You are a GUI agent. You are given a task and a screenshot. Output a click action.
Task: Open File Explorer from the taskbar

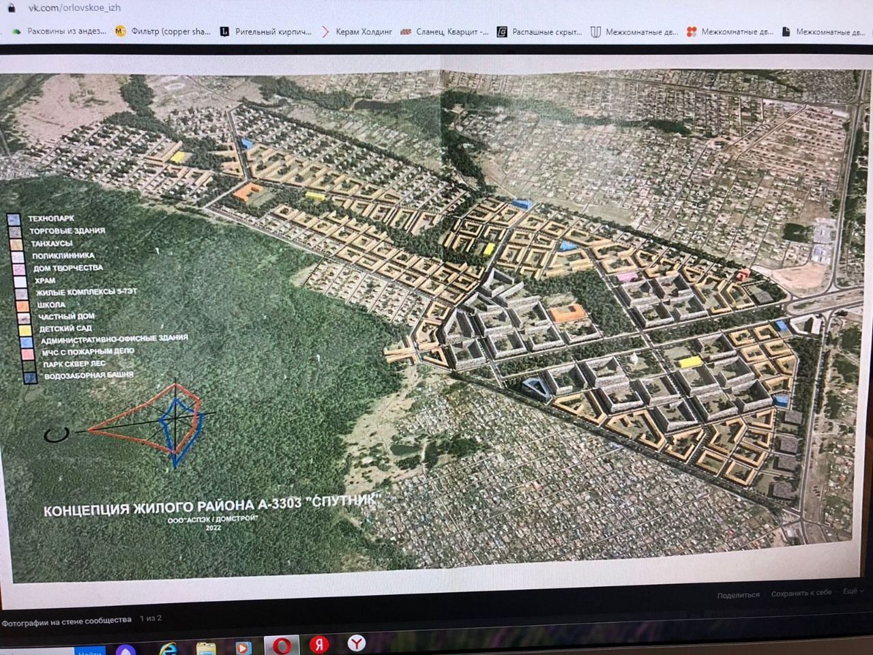click(205, 647)
